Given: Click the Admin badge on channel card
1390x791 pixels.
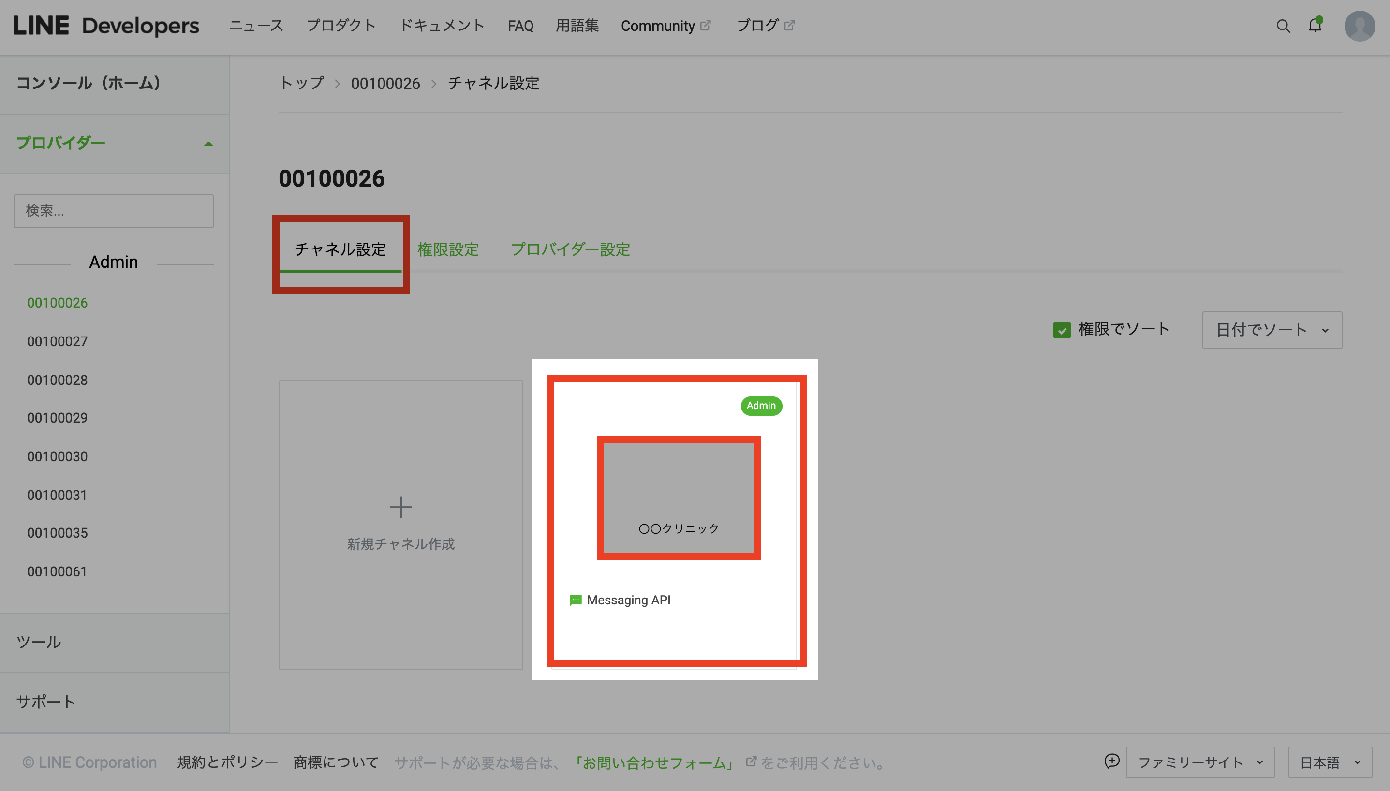Looking at the screenshot, I should 761,406.
